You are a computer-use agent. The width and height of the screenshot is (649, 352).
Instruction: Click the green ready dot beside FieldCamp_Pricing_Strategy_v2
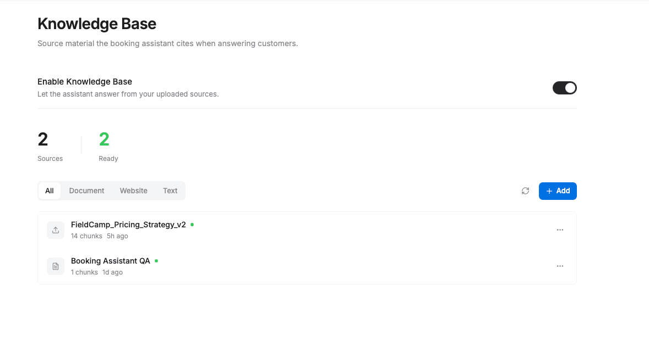(x=193, y=225)
